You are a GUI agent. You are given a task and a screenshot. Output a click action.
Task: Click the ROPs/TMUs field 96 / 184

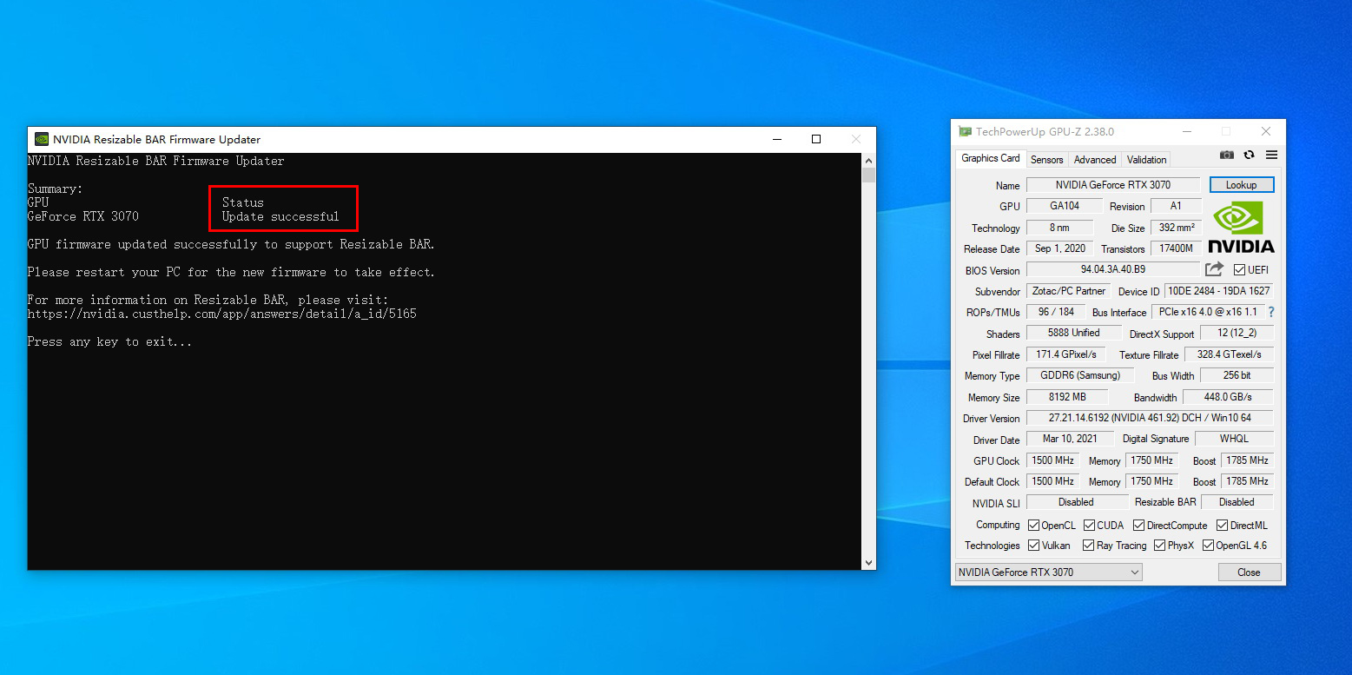(x=1056, y=312)
